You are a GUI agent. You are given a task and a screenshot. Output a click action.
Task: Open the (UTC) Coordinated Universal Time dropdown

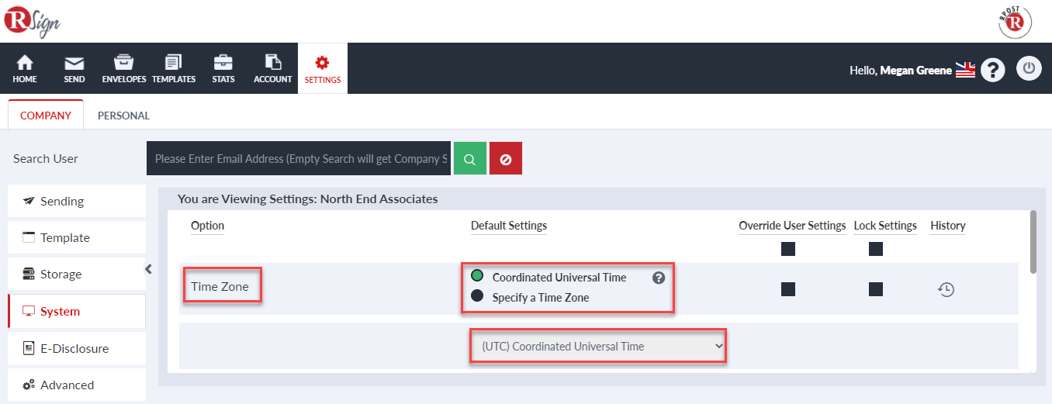coord(598,346)
